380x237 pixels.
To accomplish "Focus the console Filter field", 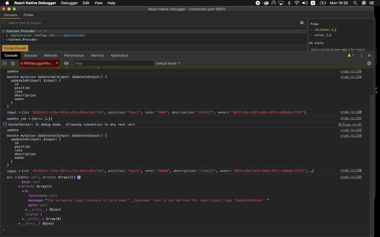I will pyautogui.click(x=113, y=63).
